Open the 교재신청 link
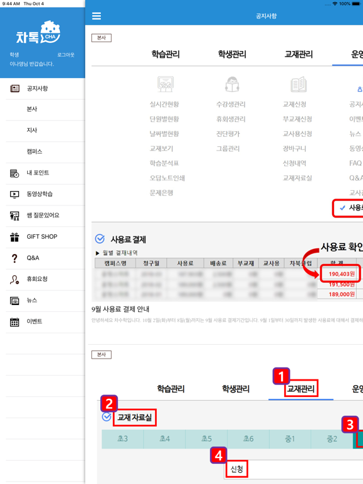Viewport: 363px width, 484px height. pyautogui.click(x=294, y=105)
